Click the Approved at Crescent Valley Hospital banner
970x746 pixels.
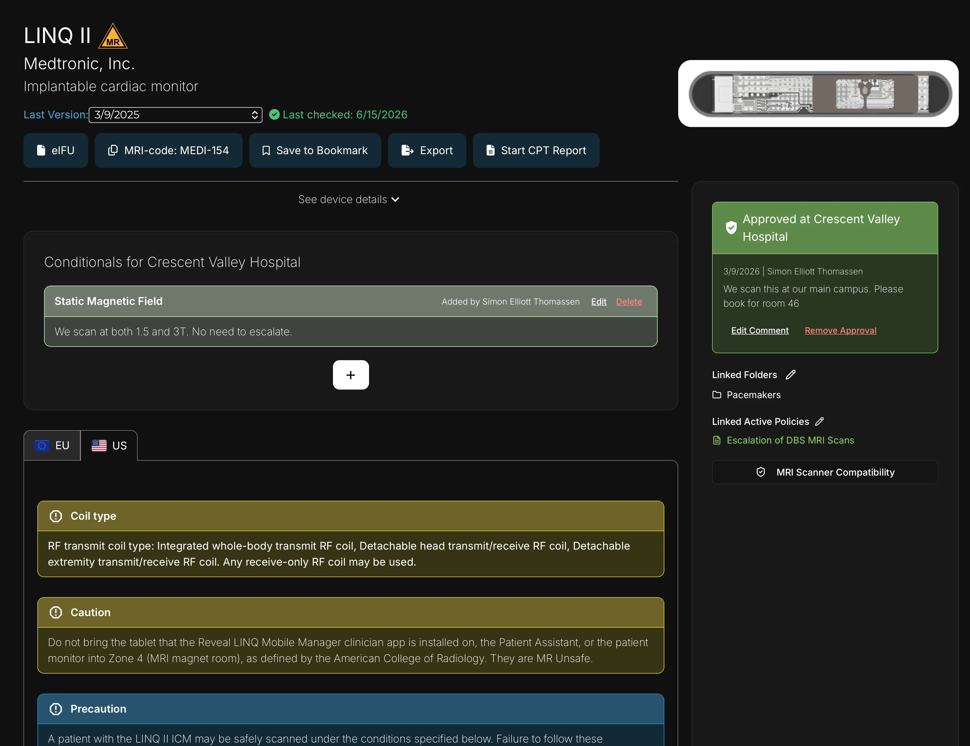(x=825, y=228)
